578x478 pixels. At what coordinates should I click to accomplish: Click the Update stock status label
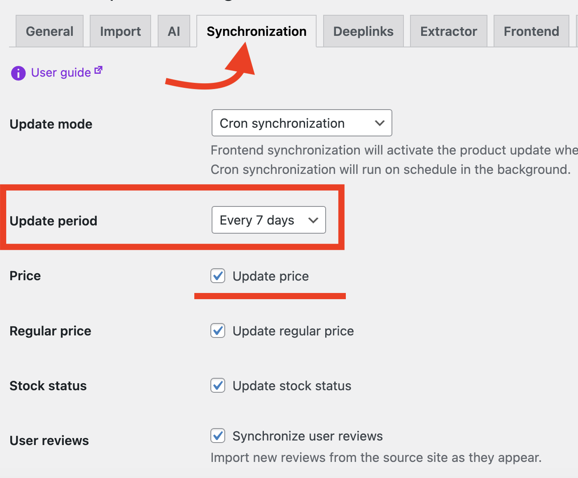pos(292,386)
